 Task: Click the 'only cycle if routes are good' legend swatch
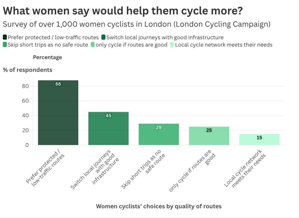[x=92, y=45]
